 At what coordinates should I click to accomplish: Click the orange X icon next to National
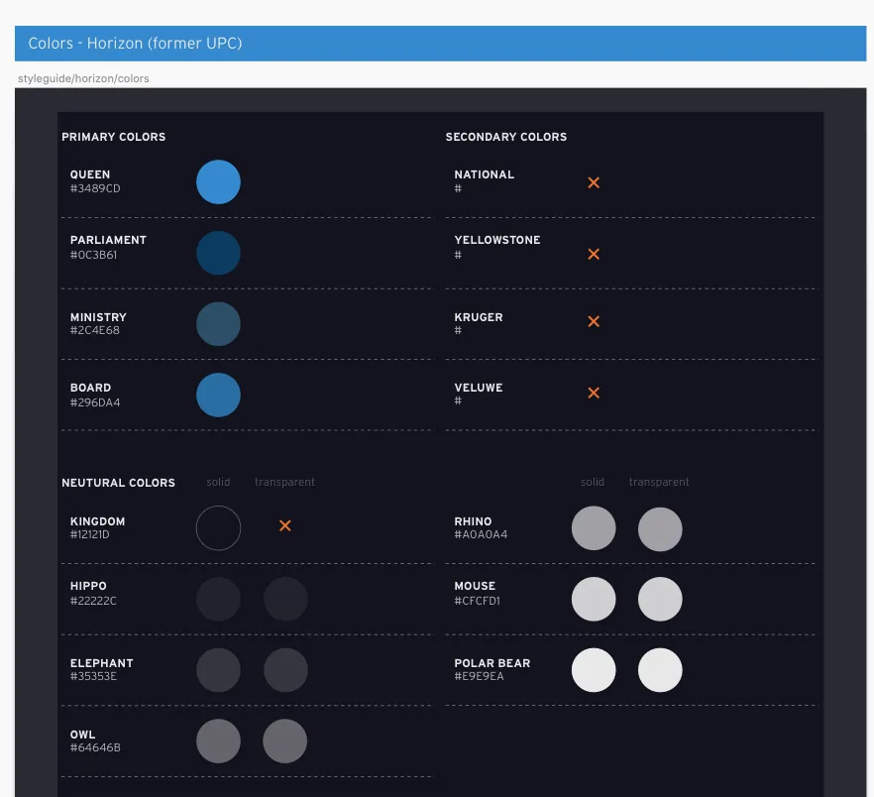594,182
